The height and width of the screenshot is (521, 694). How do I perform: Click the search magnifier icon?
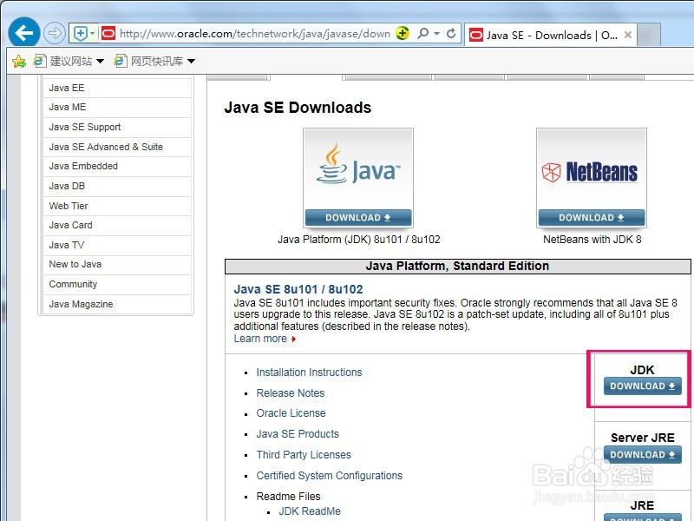tap(423, 33)
